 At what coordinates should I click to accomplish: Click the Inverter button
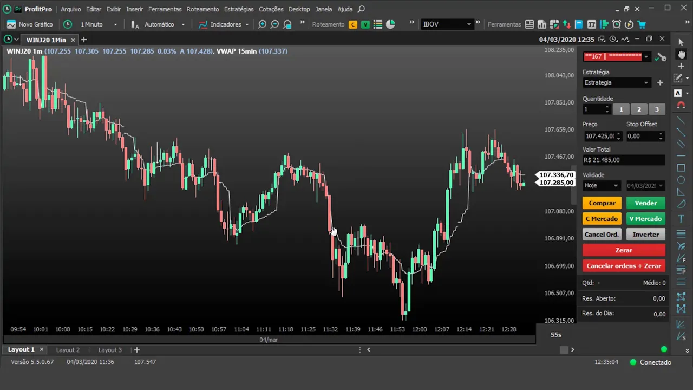[x=645, y=235]
